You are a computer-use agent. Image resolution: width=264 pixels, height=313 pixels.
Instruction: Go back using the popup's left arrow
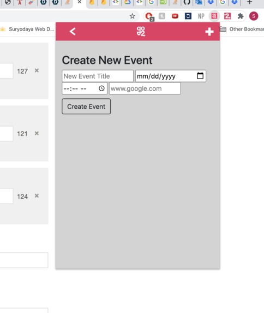click(73, 32)
